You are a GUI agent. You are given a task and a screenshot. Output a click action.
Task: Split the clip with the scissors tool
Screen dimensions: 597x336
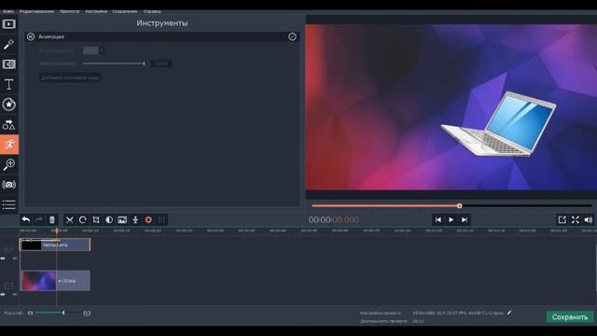click(69, 220)
